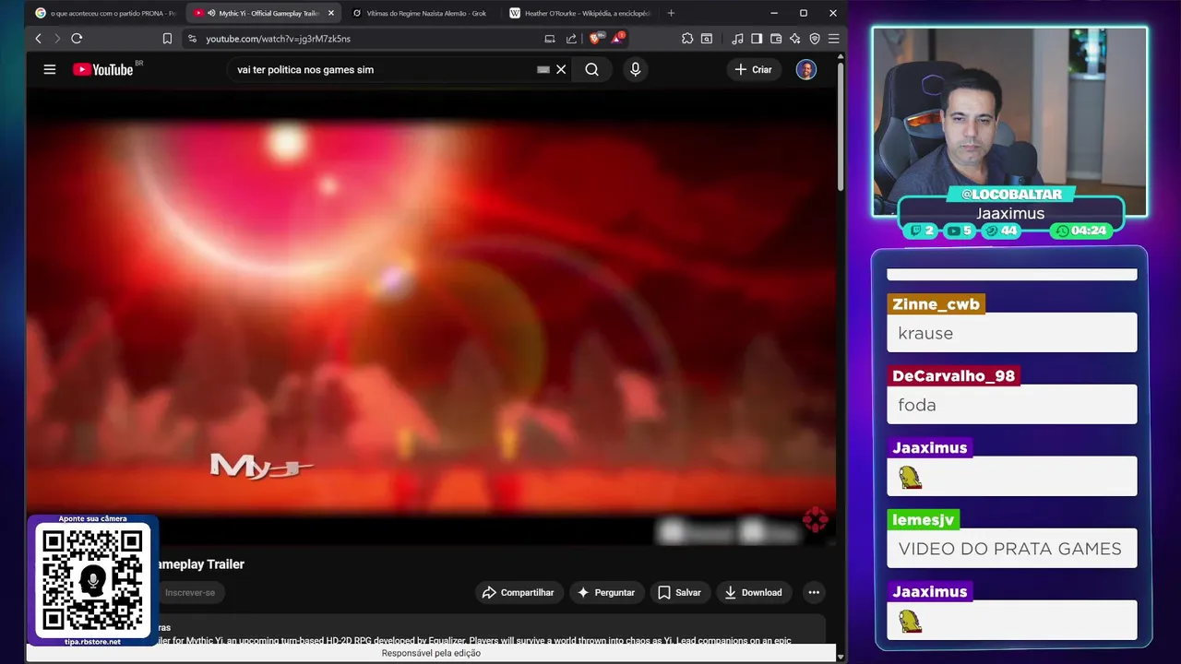1181x664 pixels.
Task: Start voice search with microphone
Action: point(635,69)
